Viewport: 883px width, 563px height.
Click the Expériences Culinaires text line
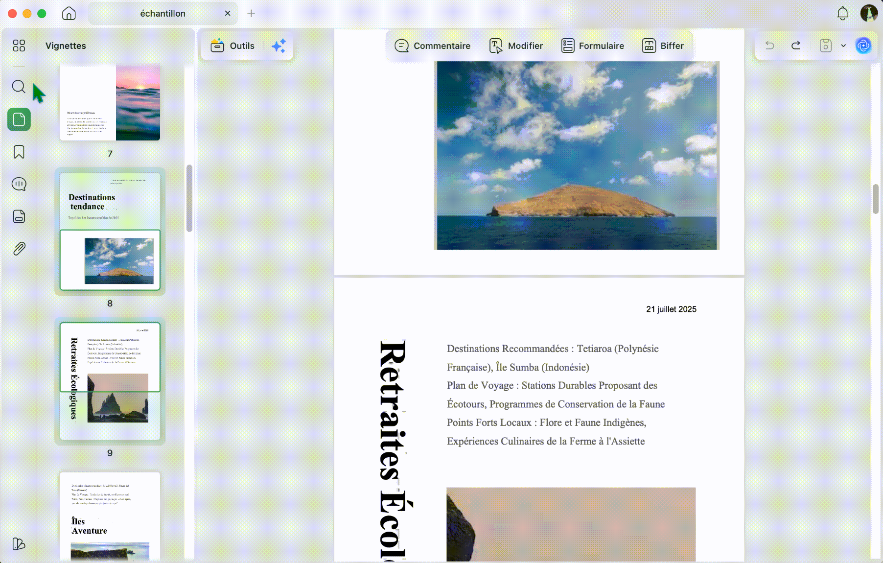click(x=546, y=441)
